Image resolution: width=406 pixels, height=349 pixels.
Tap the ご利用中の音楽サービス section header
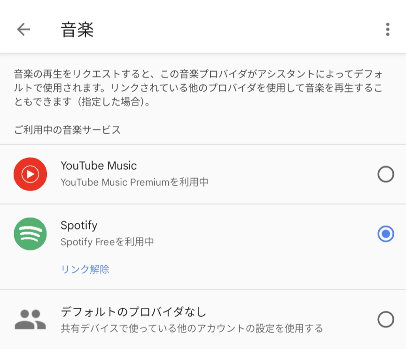click(67, 130)
